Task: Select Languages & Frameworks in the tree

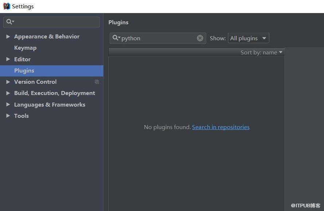Action: (x=50, y=105)
